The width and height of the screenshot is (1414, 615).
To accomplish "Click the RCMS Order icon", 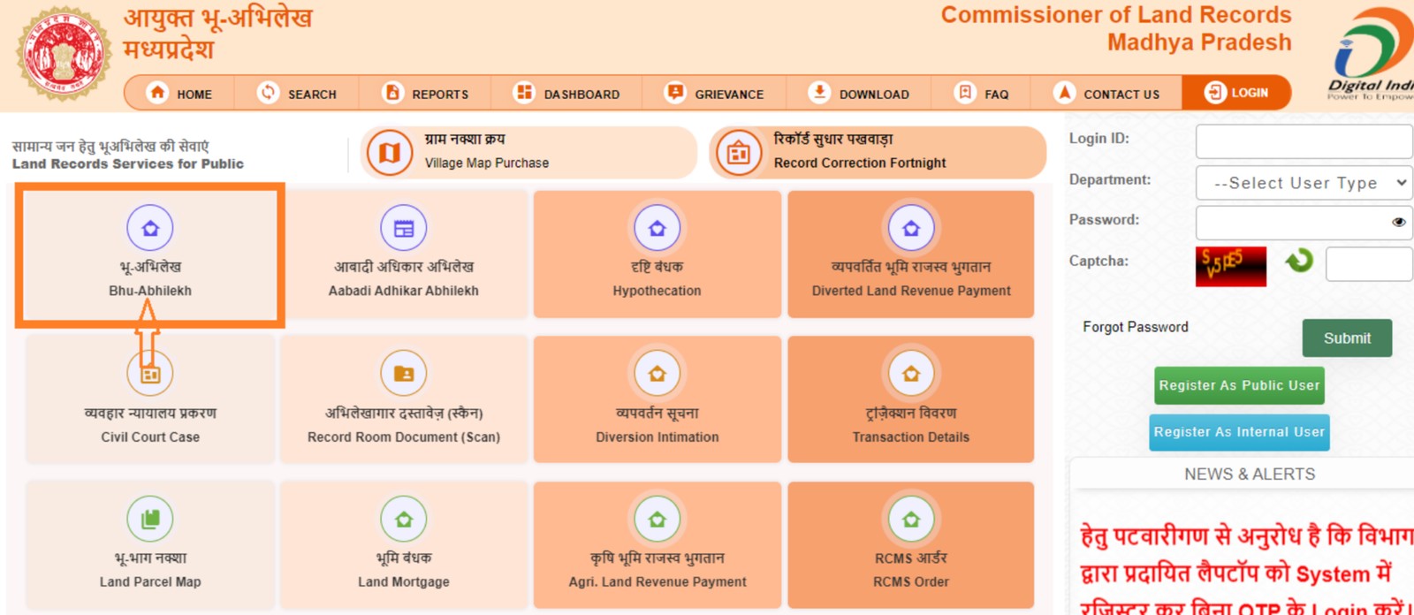I will point(911,519).
